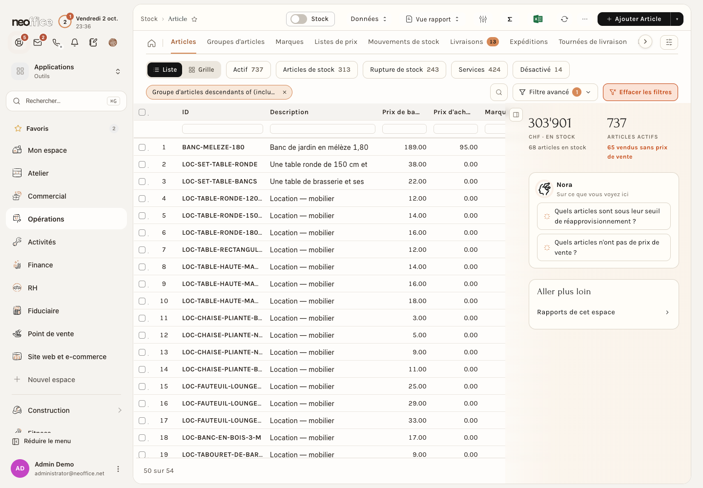Screen dimensions: 703x488
Task: Click the phone call icon
Action: 56,42
